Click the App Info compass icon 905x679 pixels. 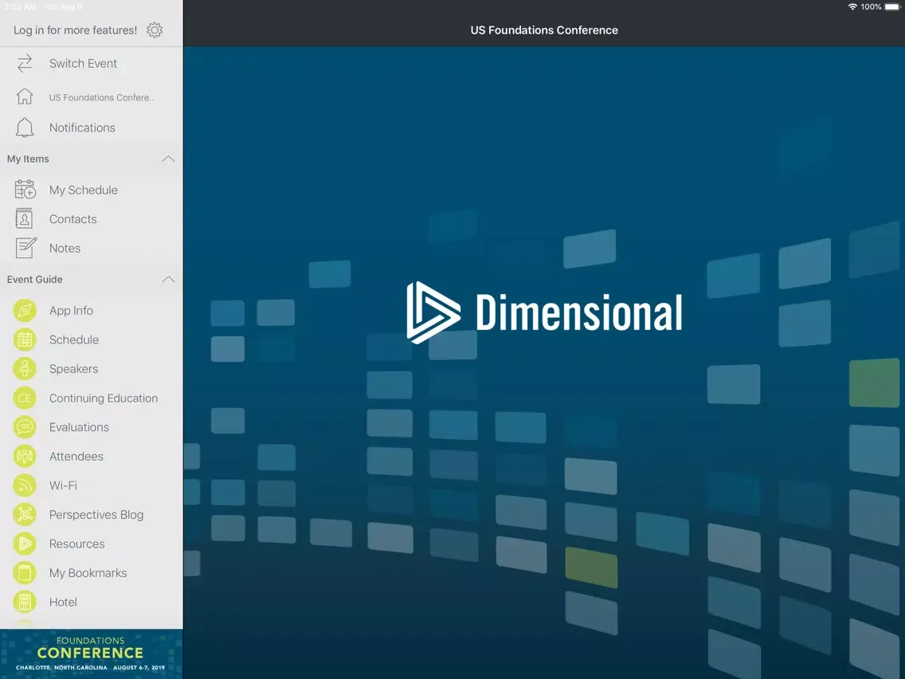coord(25,311)
